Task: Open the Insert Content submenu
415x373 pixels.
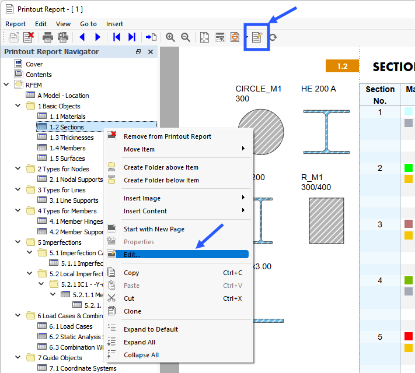Action: pyautogui.click(x=179, y=211)
